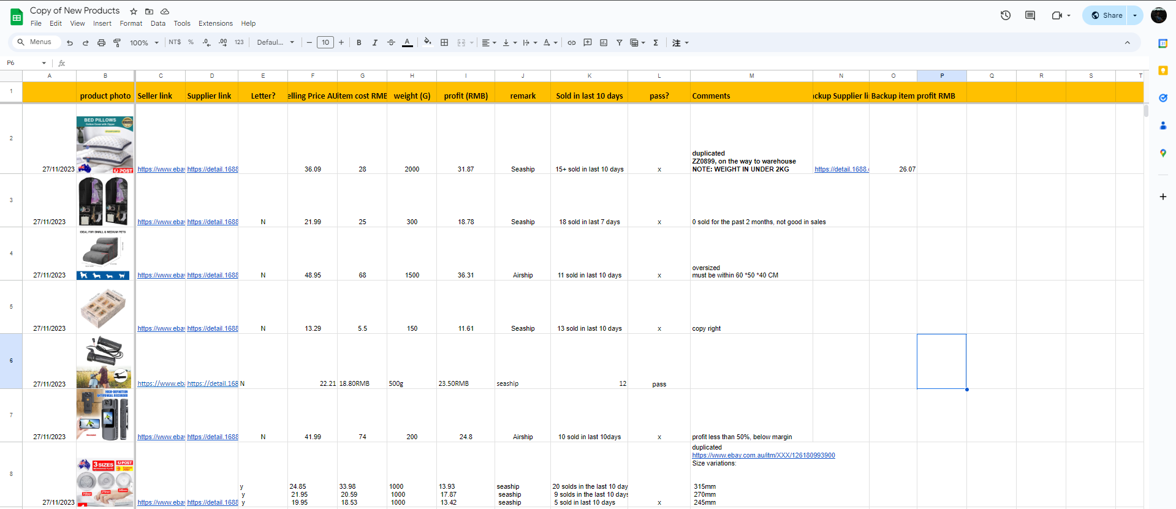
Task: Undo the last action
Action: click(x=70, y=43)
